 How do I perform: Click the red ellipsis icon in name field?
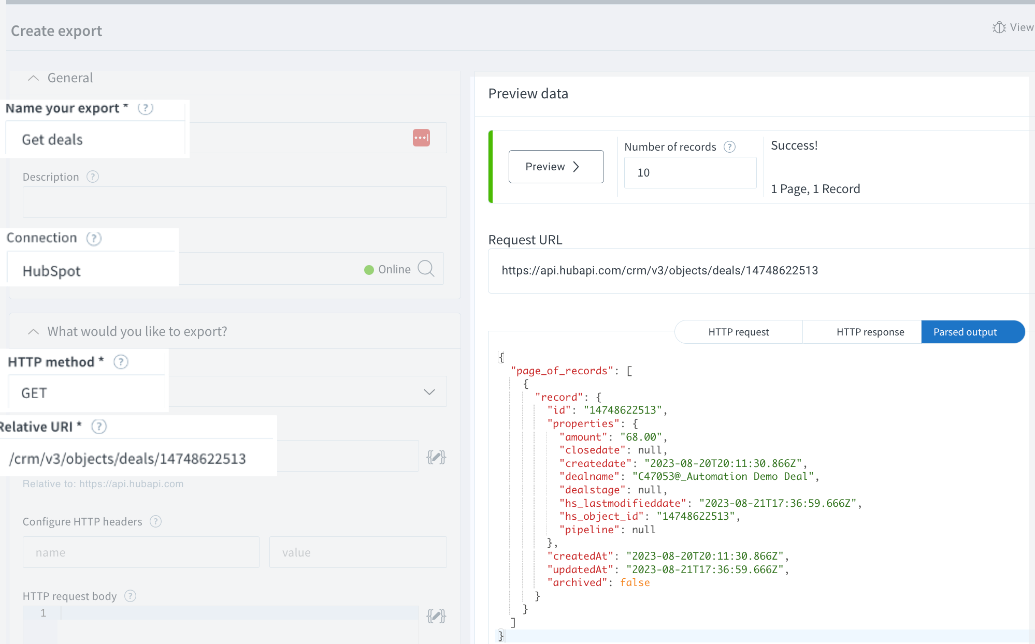click(x=421, y=138)
